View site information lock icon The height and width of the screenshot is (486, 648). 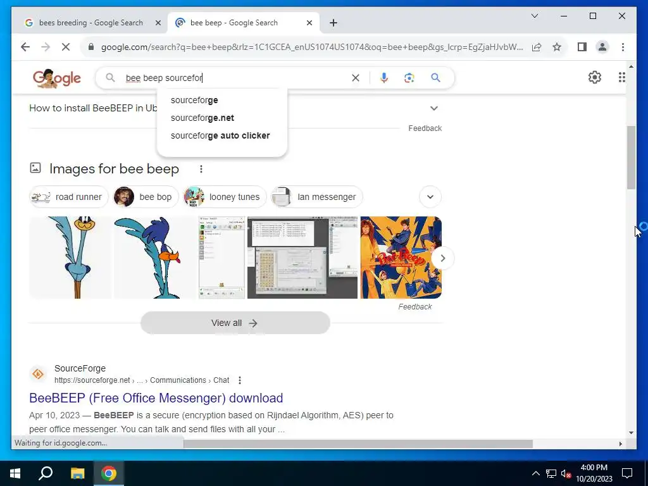click(x=91, y=47)
